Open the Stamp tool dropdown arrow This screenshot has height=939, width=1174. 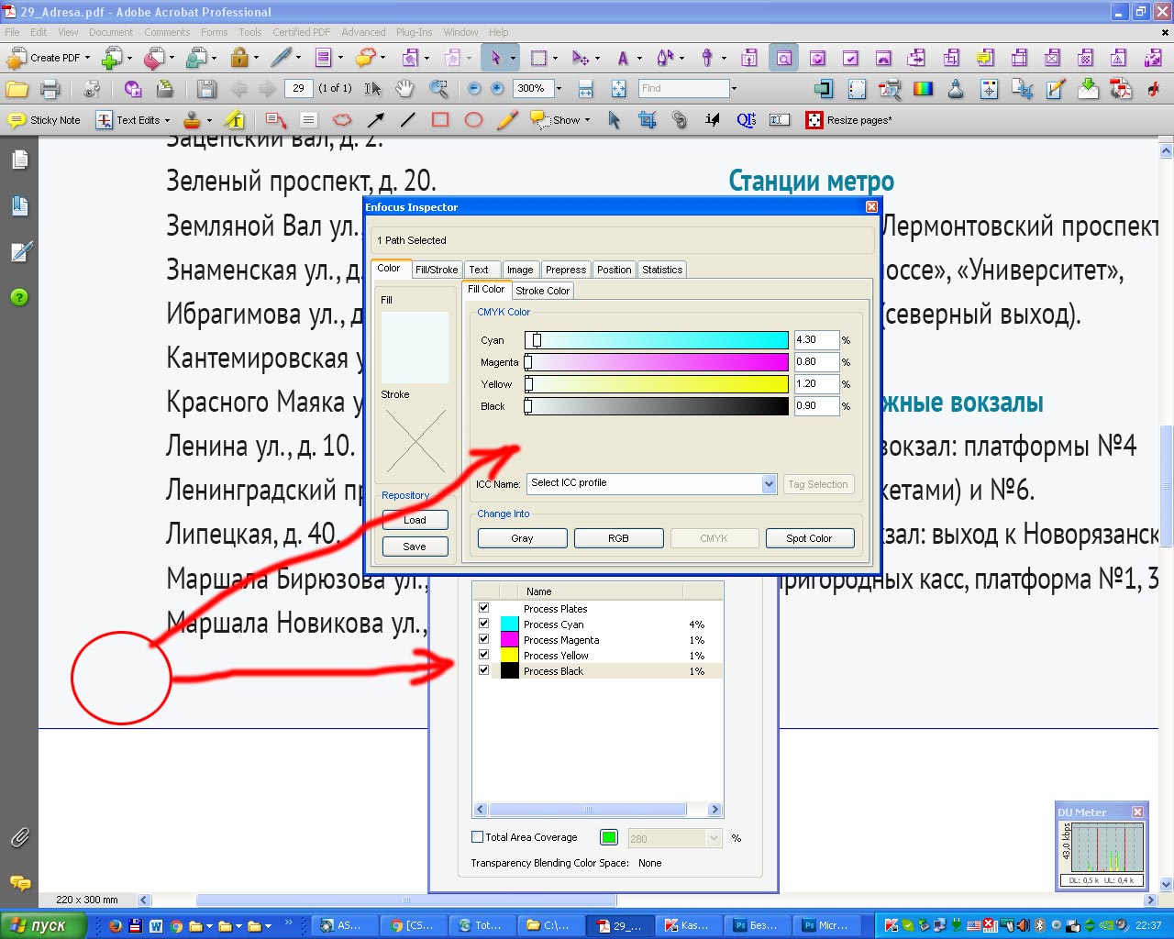pos(209,120)
